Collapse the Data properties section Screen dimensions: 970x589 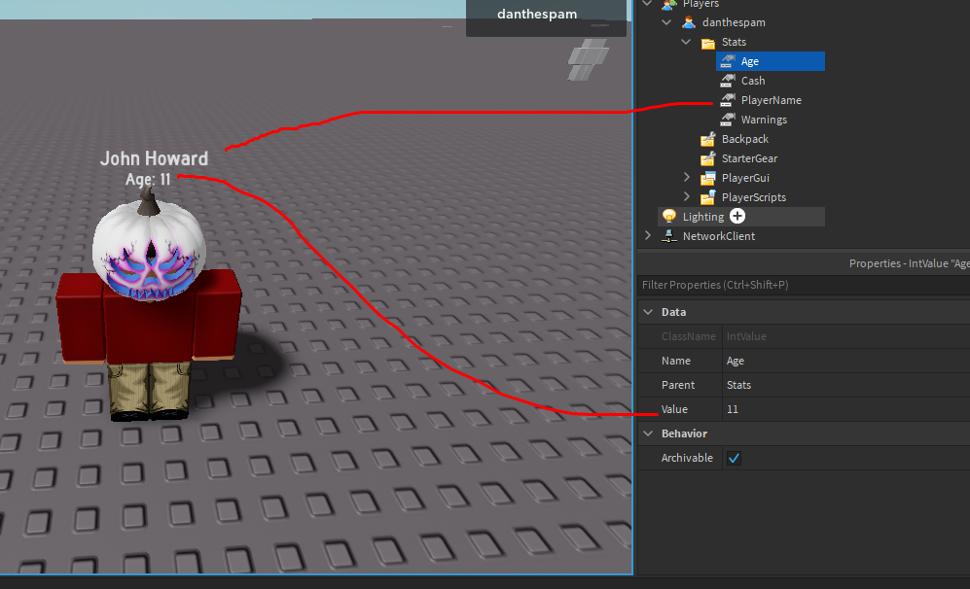point(648,312)
